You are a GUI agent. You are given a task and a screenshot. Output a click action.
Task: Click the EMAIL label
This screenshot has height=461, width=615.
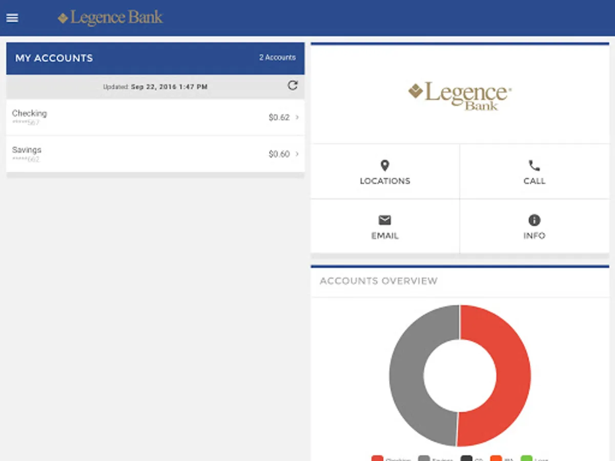click(385, 236)
